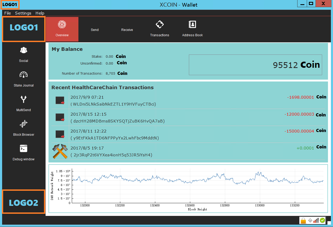Viewport: 333px width, 227px height.
Task: Click address 2jr3RqP2t6VYXea4ionH5q53JR5iYsH4
Action: tap(112, 155)
